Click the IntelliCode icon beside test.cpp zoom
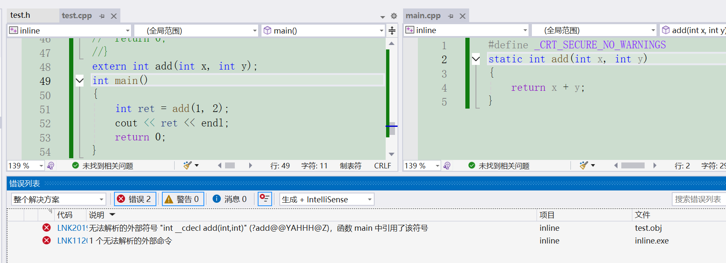The width and height of the screenshot is (726, 263). click(x=50, y=165)
